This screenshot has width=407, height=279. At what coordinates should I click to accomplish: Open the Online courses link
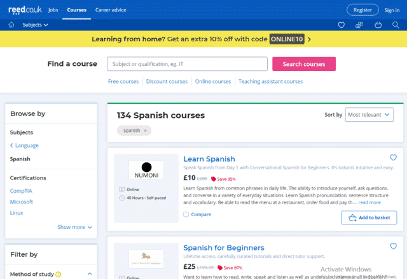click(213, 82)
